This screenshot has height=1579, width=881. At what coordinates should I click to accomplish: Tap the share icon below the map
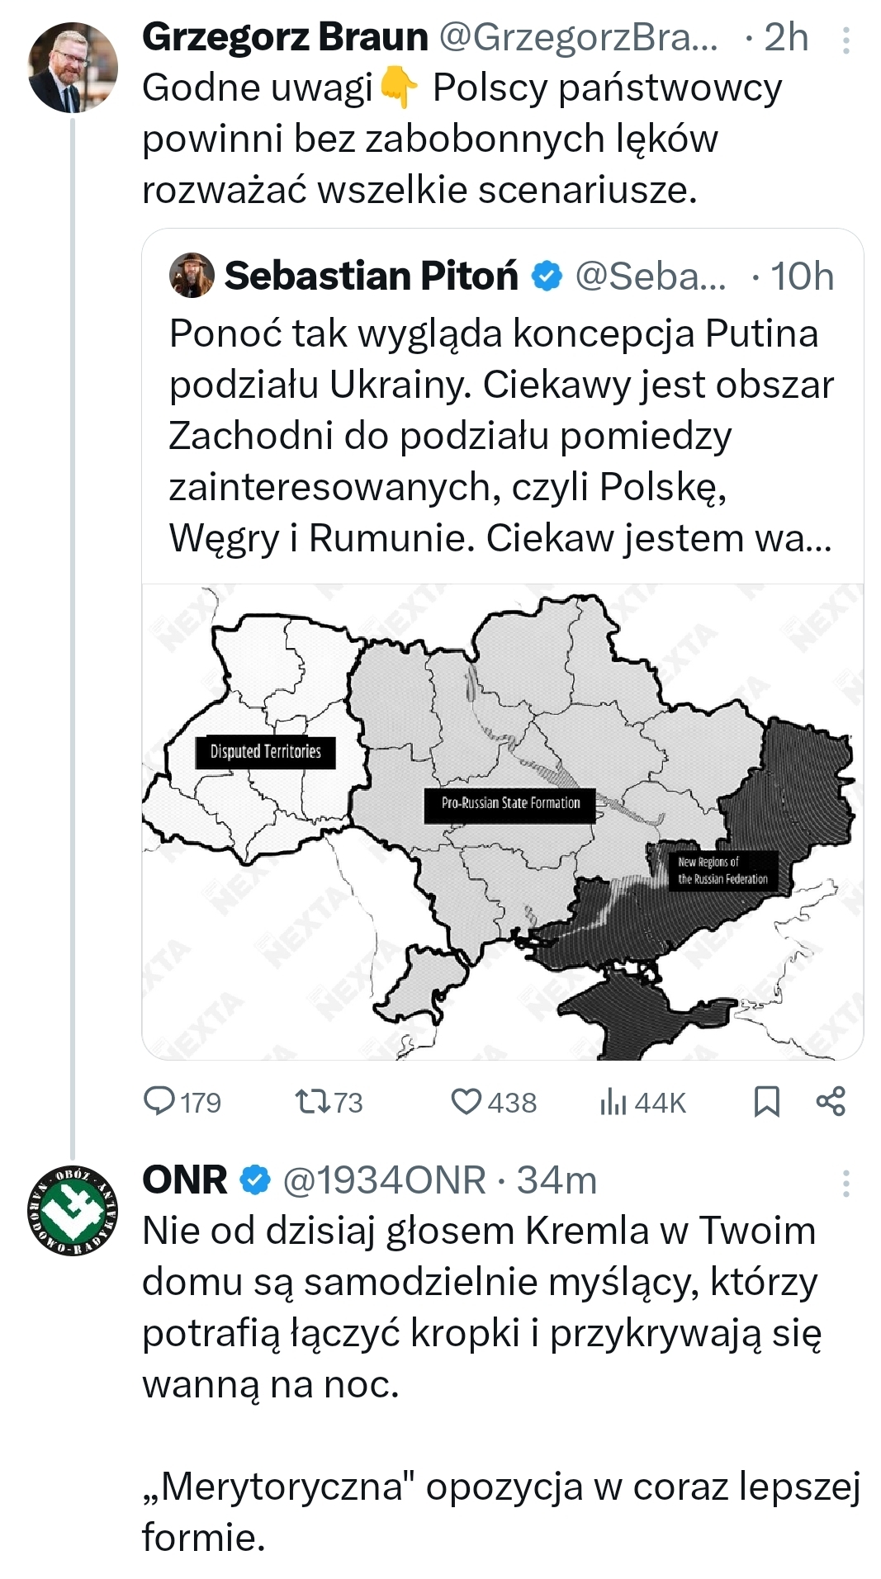tap(831, 1101)
